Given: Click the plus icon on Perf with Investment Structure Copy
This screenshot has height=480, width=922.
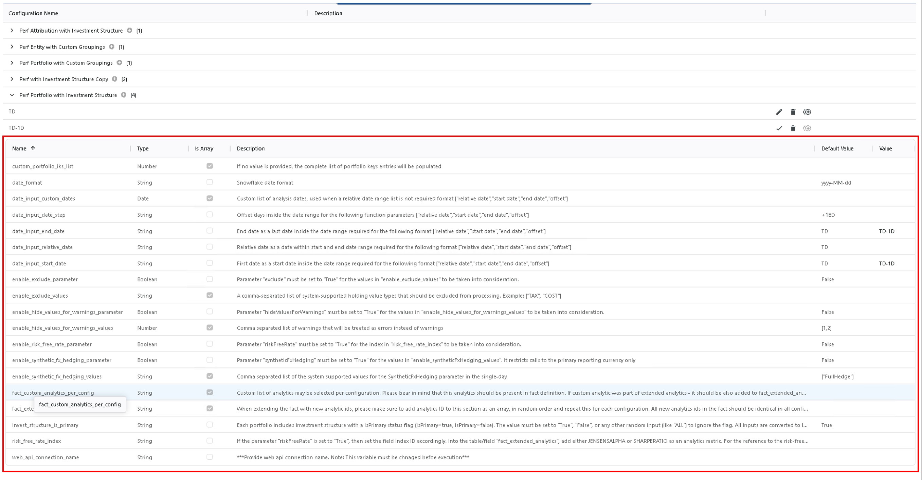Looking at the screenshot, I should (114, 79).
